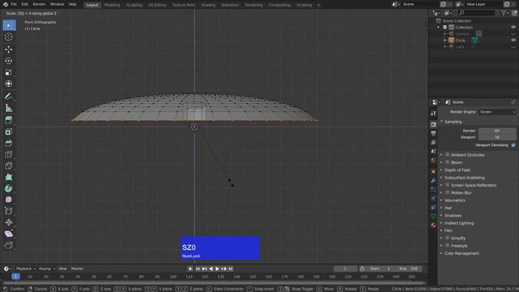
Task: Select the Shrink/Fatten tool
Action: point(9,222)
